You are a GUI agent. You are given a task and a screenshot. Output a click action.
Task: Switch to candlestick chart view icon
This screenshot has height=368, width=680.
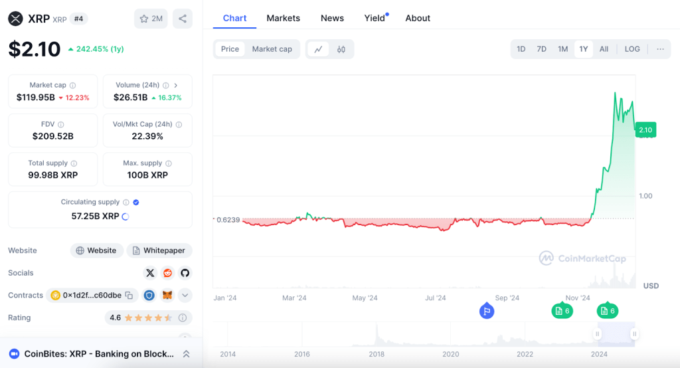pyautogui.click(x=341, y=49)
